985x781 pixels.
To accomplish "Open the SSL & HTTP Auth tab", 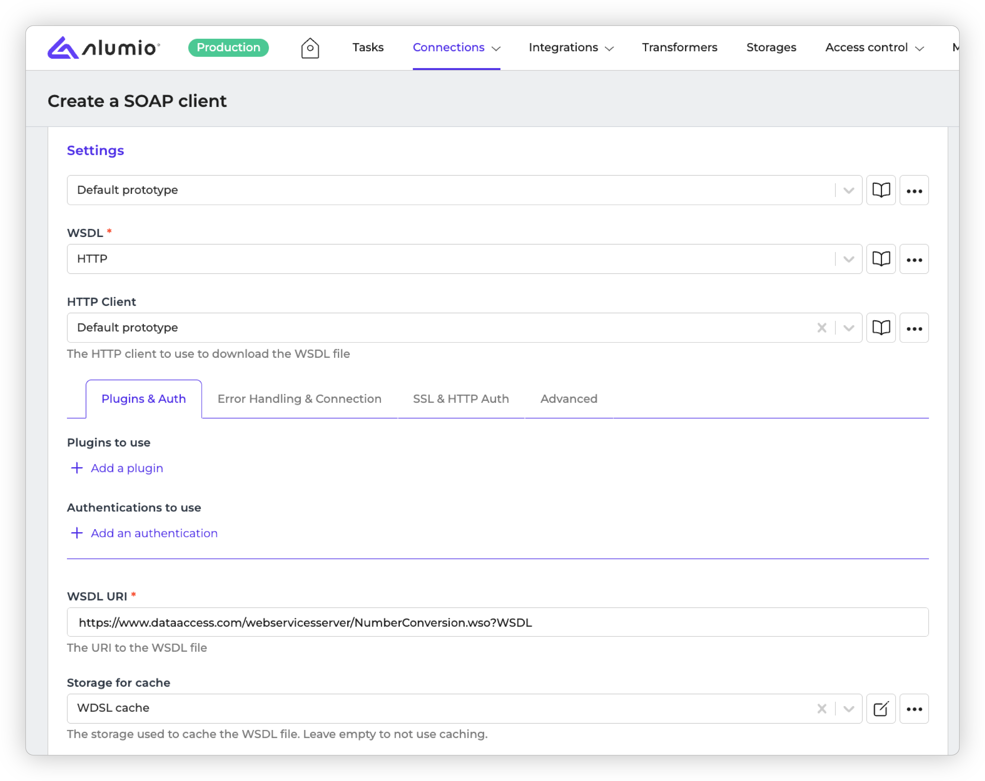I will [460, 399].
